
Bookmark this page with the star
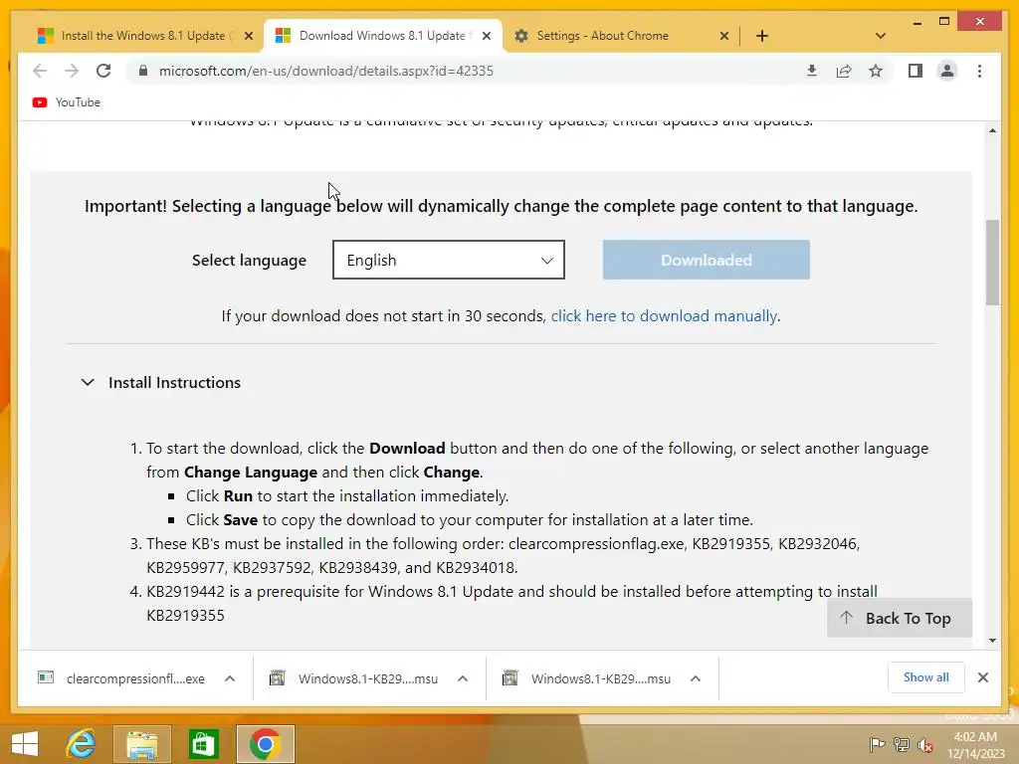point(876,71)
